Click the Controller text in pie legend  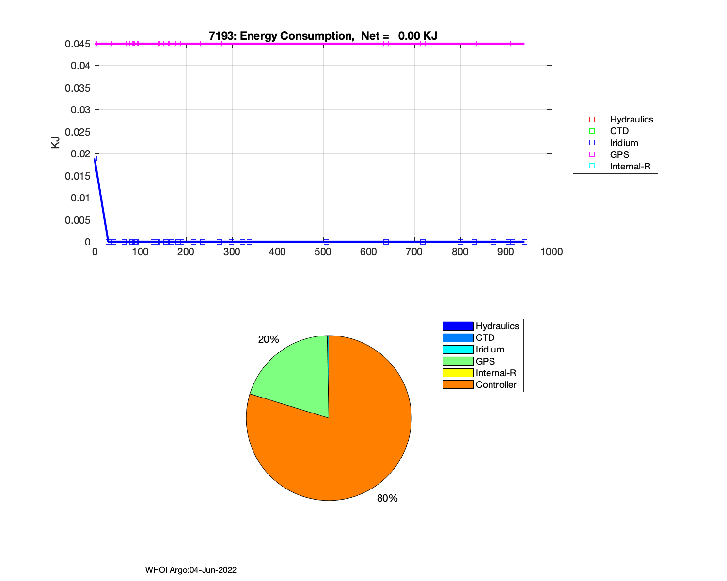496,384
